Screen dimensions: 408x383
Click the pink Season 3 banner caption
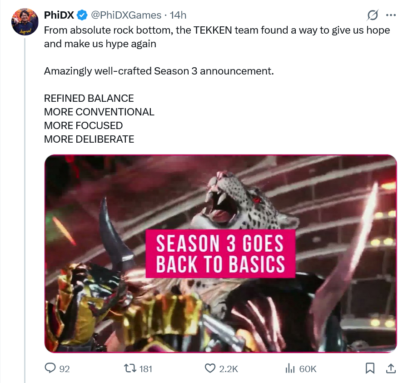(x=220, y=253)
